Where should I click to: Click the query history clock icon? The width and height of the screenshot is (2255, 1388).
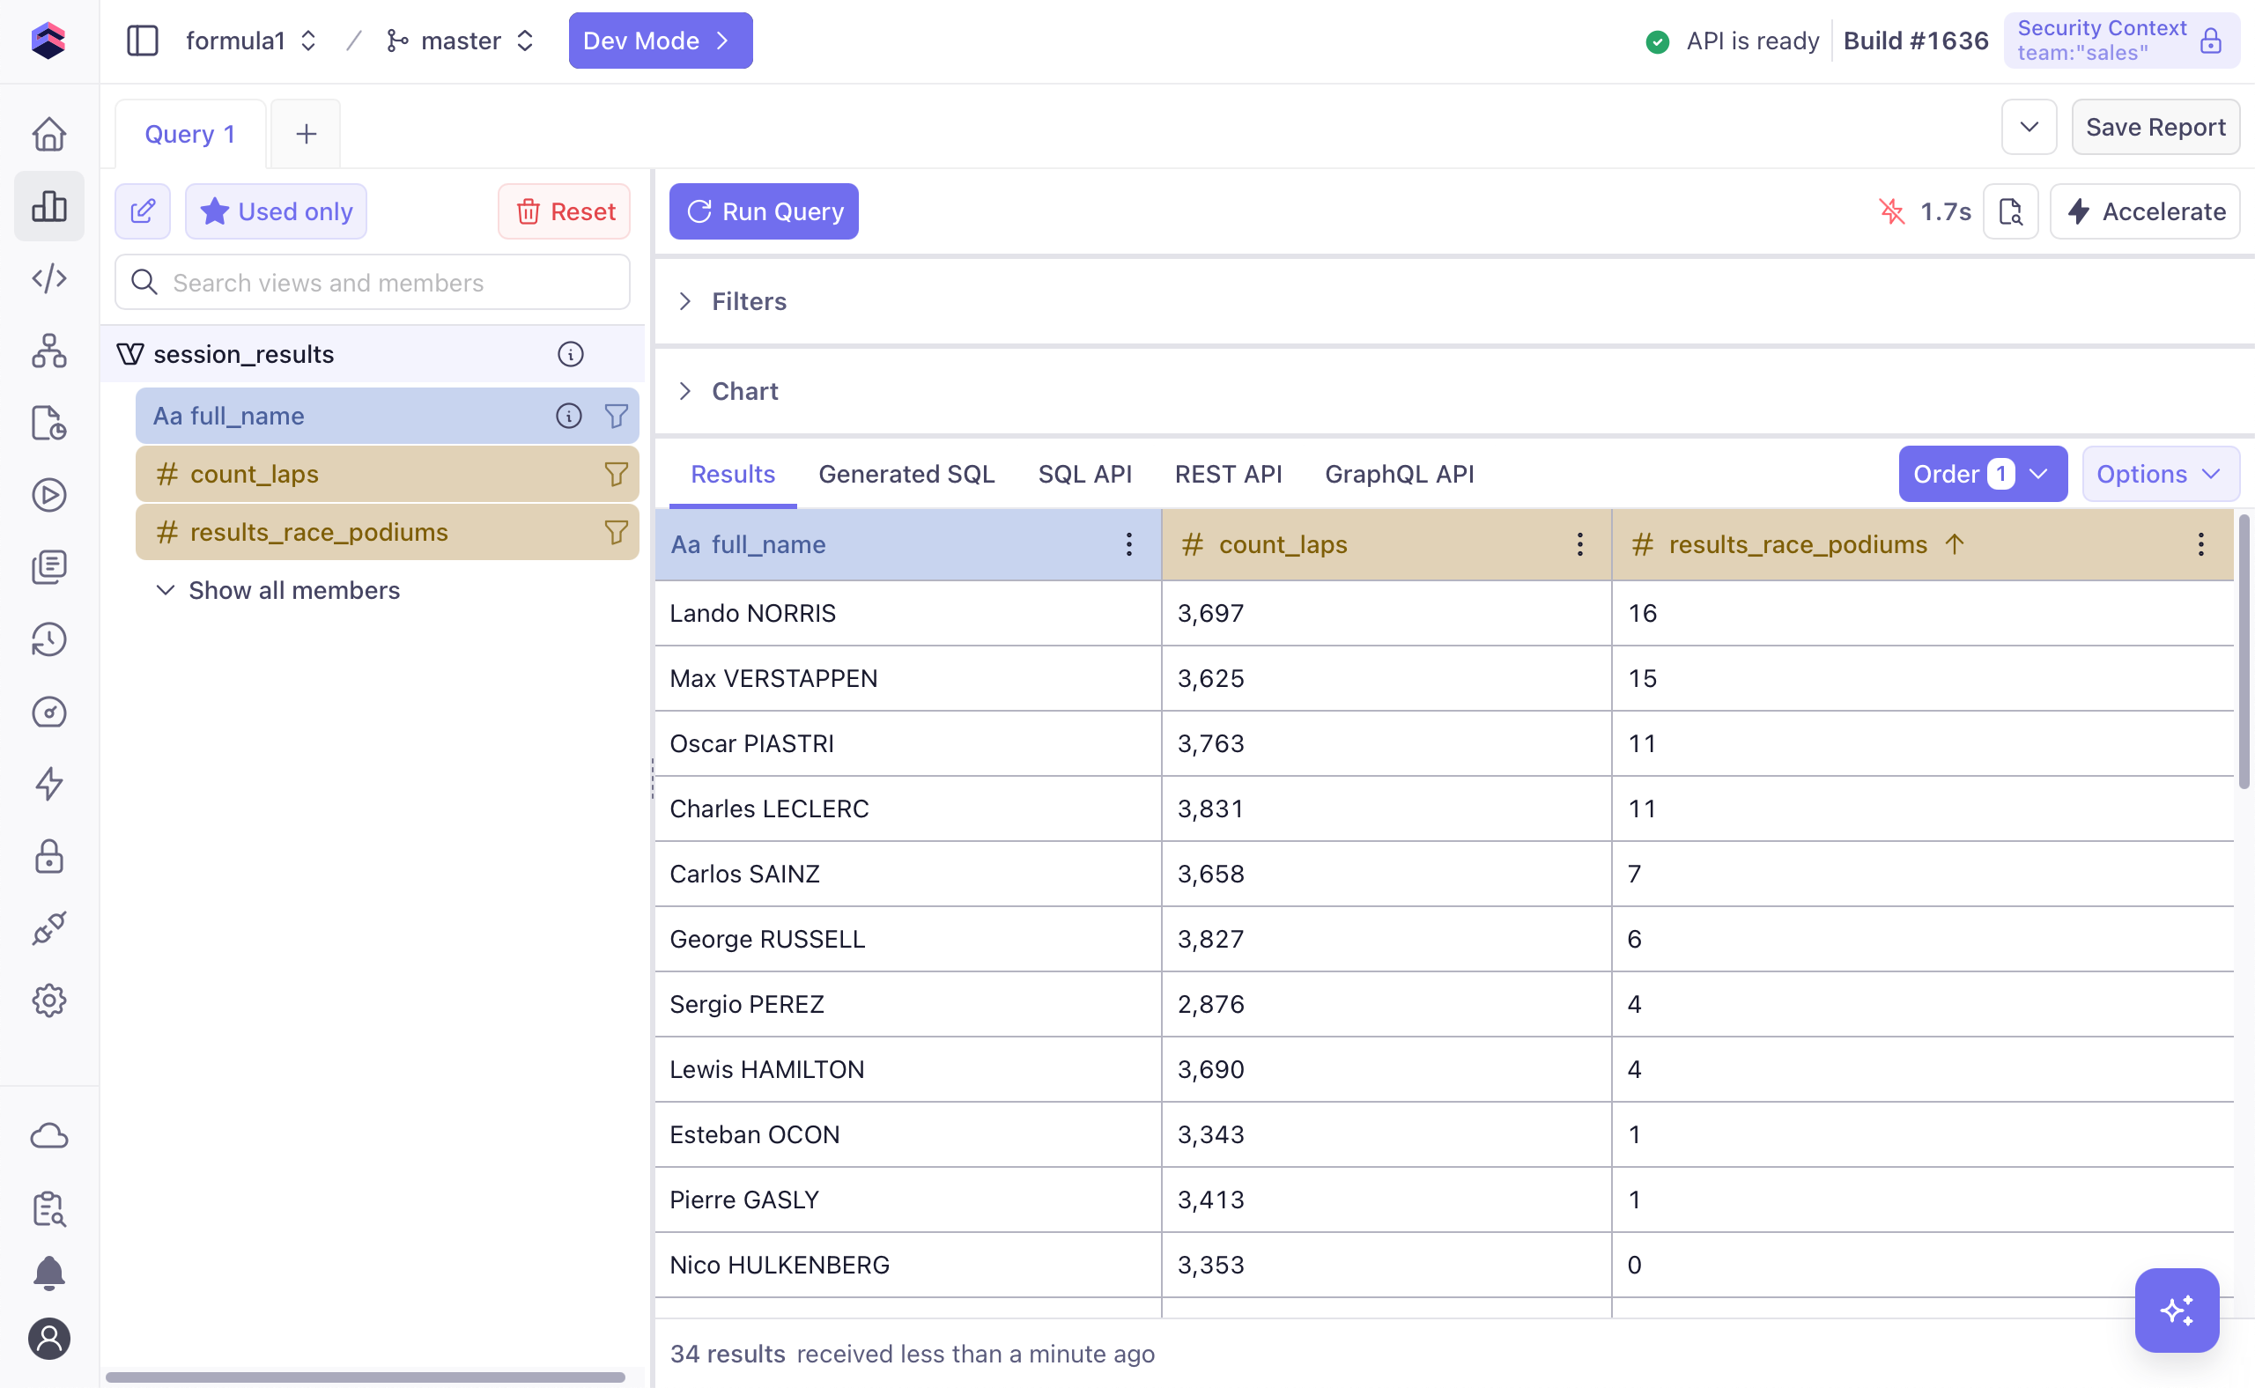tap(49, 640)
